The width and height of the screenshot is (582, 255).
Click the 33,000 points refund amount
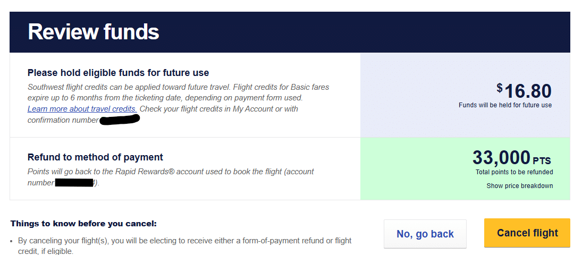[501, 158]
